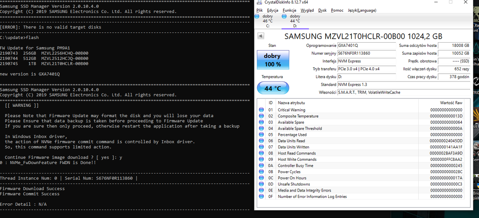Click the Power On Hours status orb
Viewport: 479px width, 218px height.
[261, 178]
